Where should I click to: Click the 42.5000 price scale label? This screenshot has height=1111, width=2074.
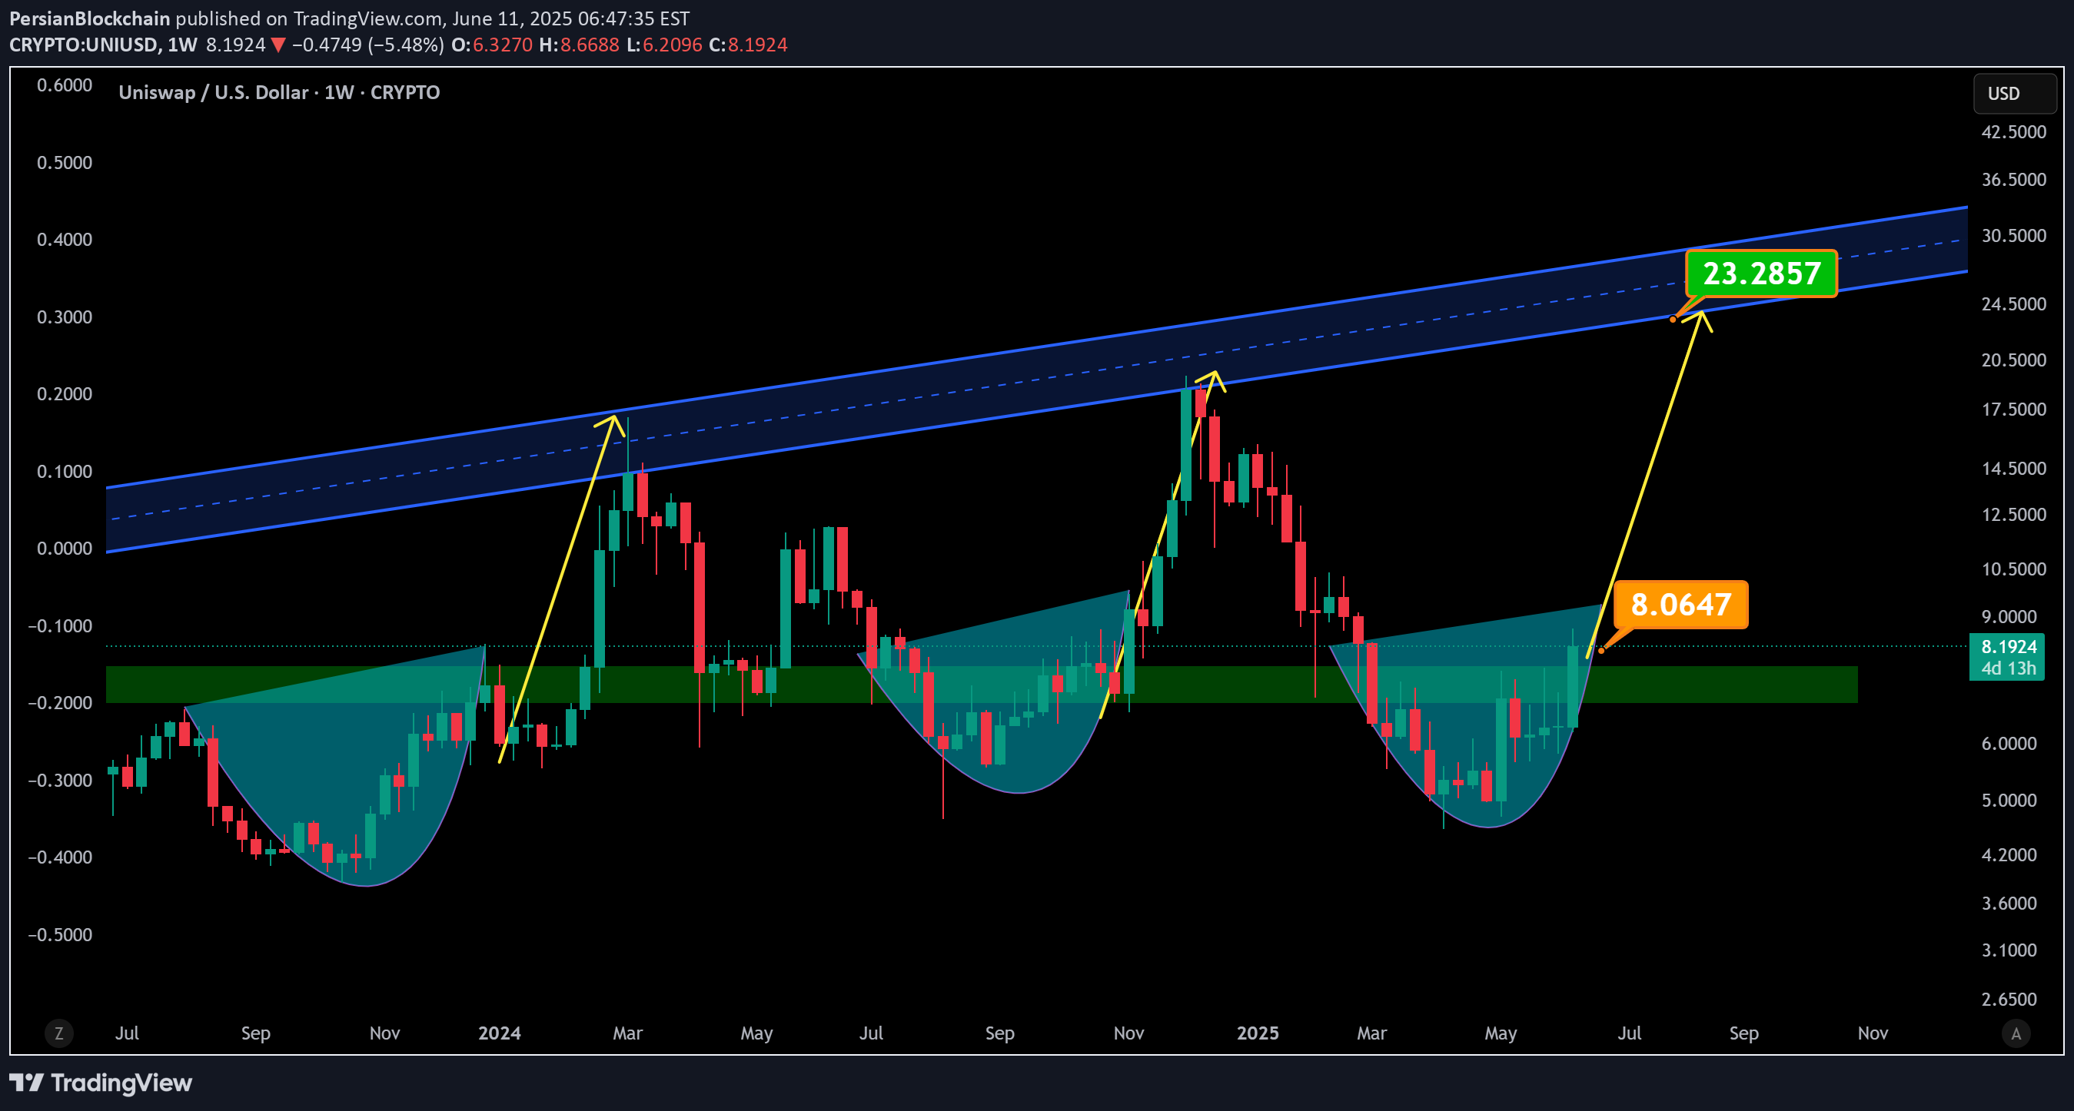tap(2013, 132)
